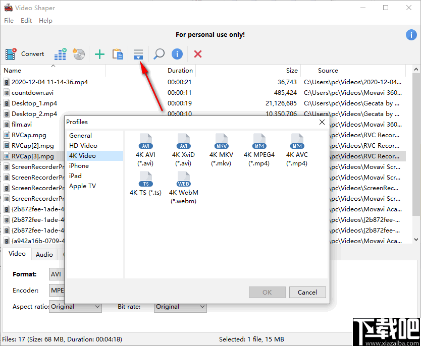Click the burn disc icon

coord(79,54)
